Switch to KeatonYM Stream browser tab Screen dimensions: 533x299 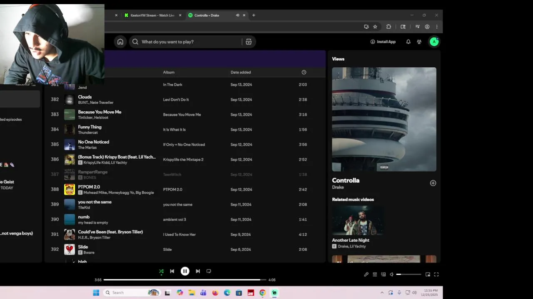(x=152, y=15)
